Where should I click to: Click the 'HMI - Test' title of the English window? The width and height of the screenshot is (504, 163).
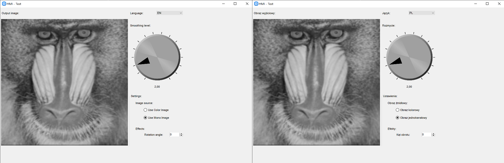[x=14, y=4]
